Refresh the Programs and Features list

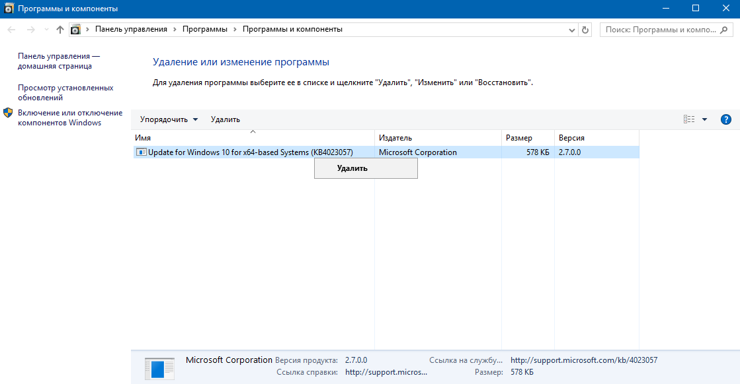[x=585, y=30]
